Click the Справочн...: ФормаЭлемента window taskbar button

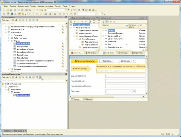pos(14,131)
